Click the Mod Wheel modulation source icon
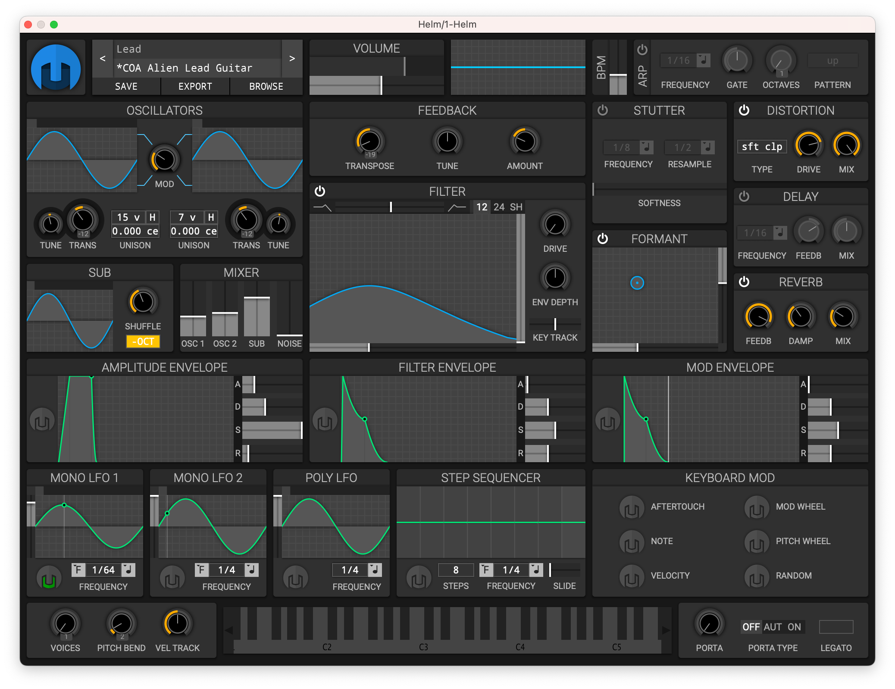 tap(757, 507)
